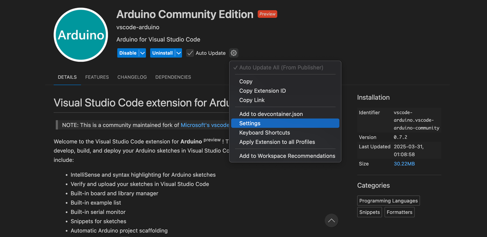Expand the Disable button dropdown arrow

click(x=142, y=53)
